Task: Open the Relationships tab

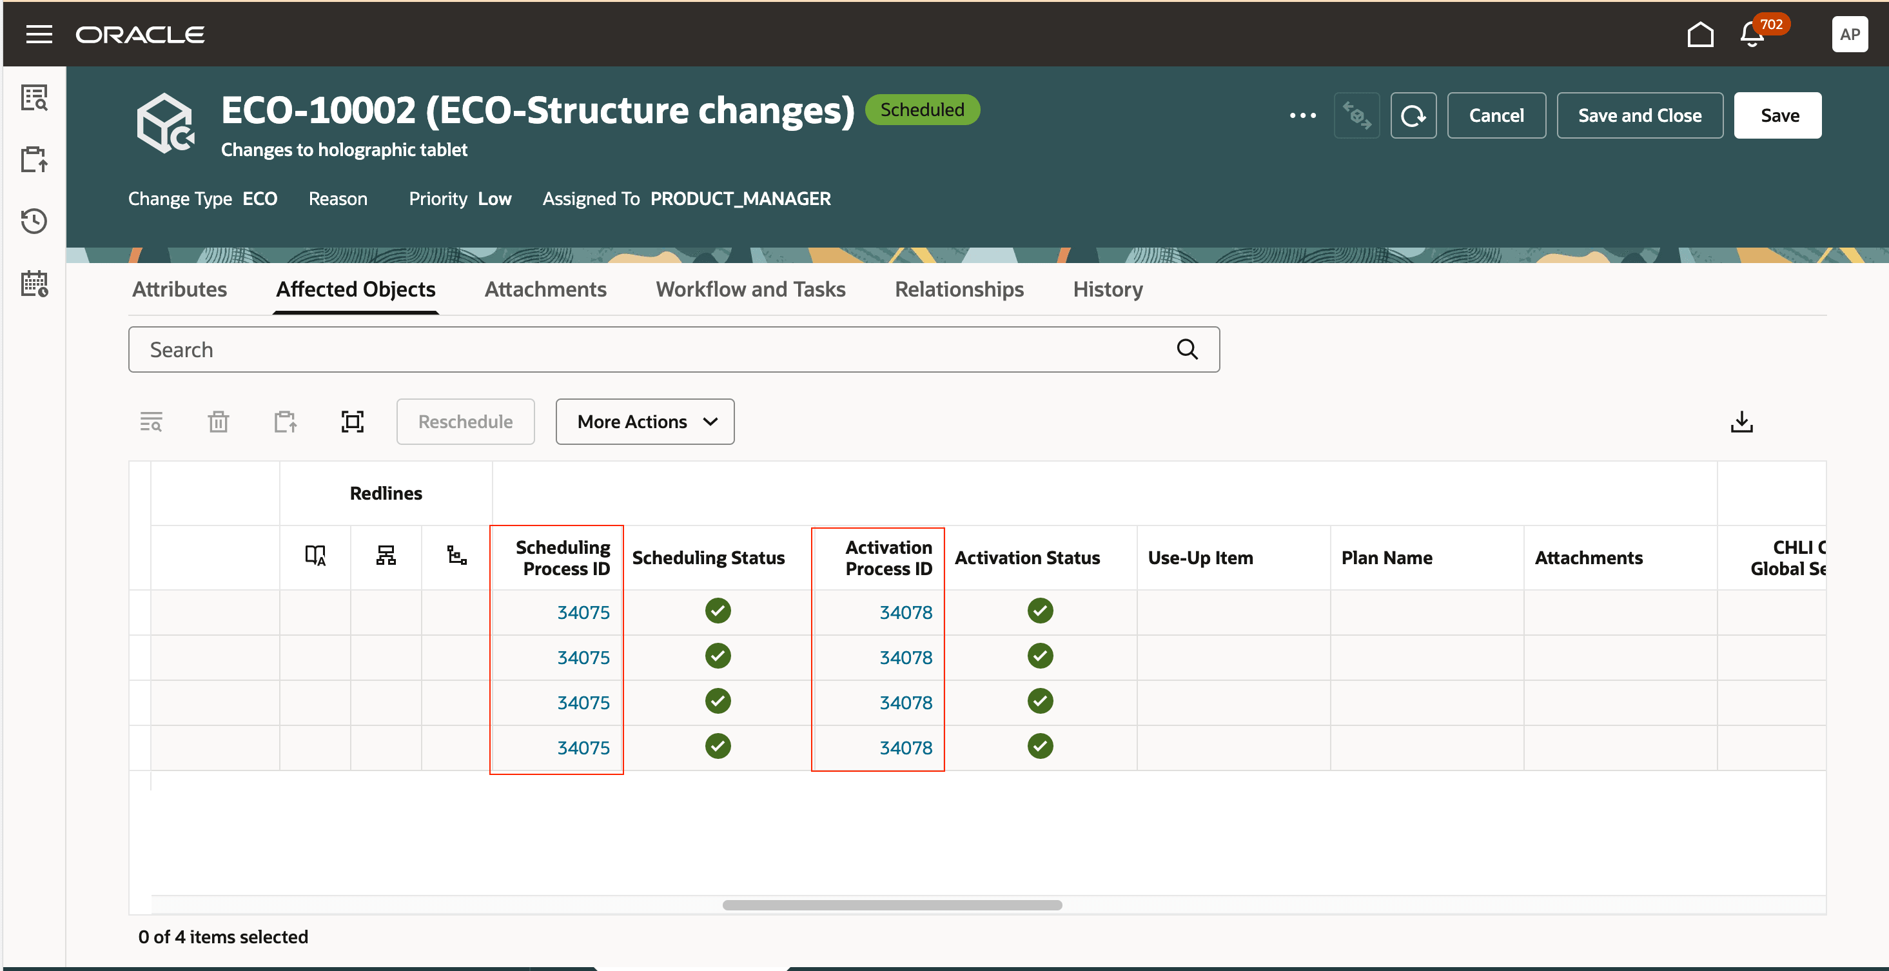Action: click(x=959, y=289)
